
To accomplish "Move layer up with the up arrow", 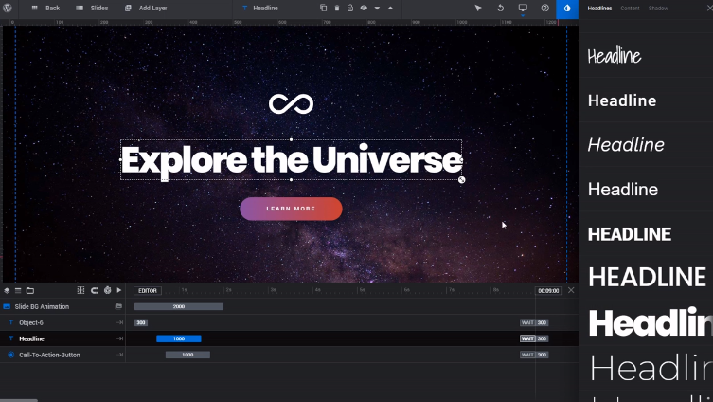I will click(x=390, y=8).
